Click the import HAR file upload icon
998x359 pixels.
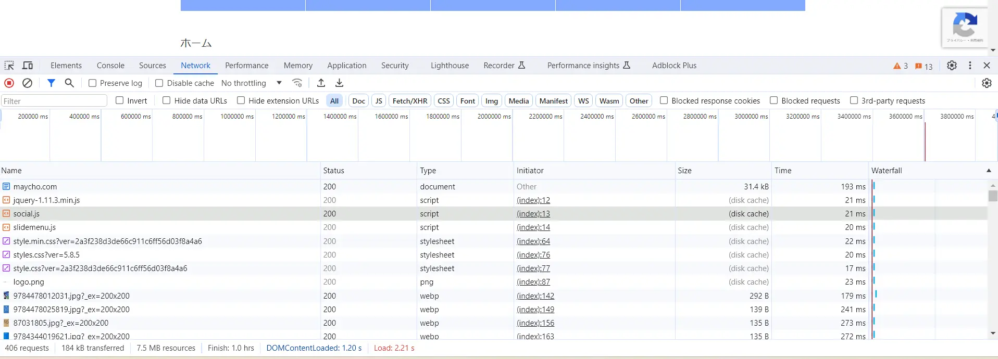[321, 83]
